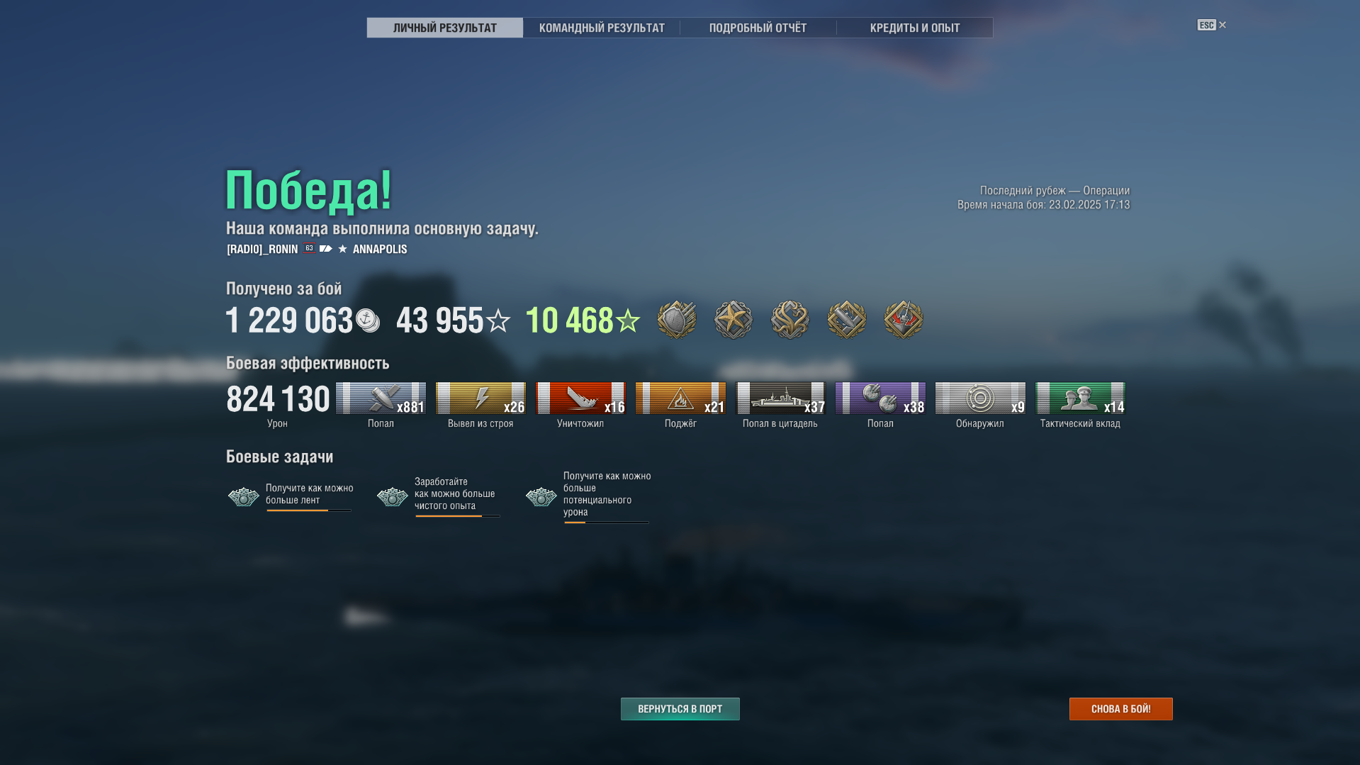Click the Вернуться в порт button

pyautogui.click(x=680, y=709)
